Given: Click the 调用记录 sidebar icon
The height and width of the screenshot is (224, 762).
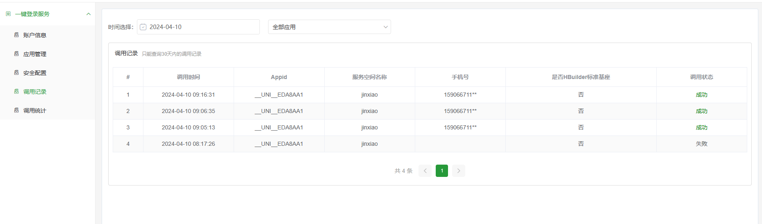Looking at the screenshot, I should [x=16, y=91].
